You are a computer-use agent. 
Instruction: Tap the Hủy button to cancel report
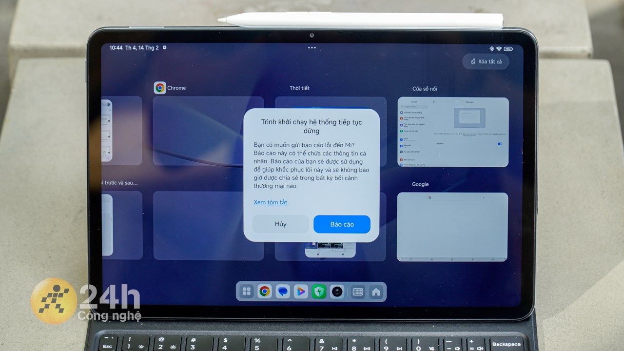point(280,224)
